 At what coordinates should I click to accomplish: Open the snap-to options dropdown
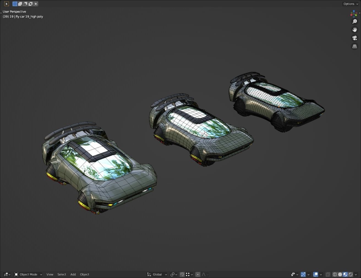coord(189,274)
